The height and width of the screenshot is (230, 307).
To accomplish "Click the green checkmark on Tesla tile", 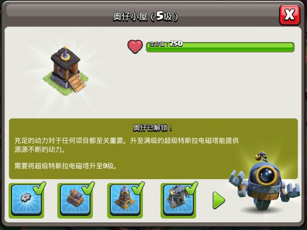I will [138, 188].
